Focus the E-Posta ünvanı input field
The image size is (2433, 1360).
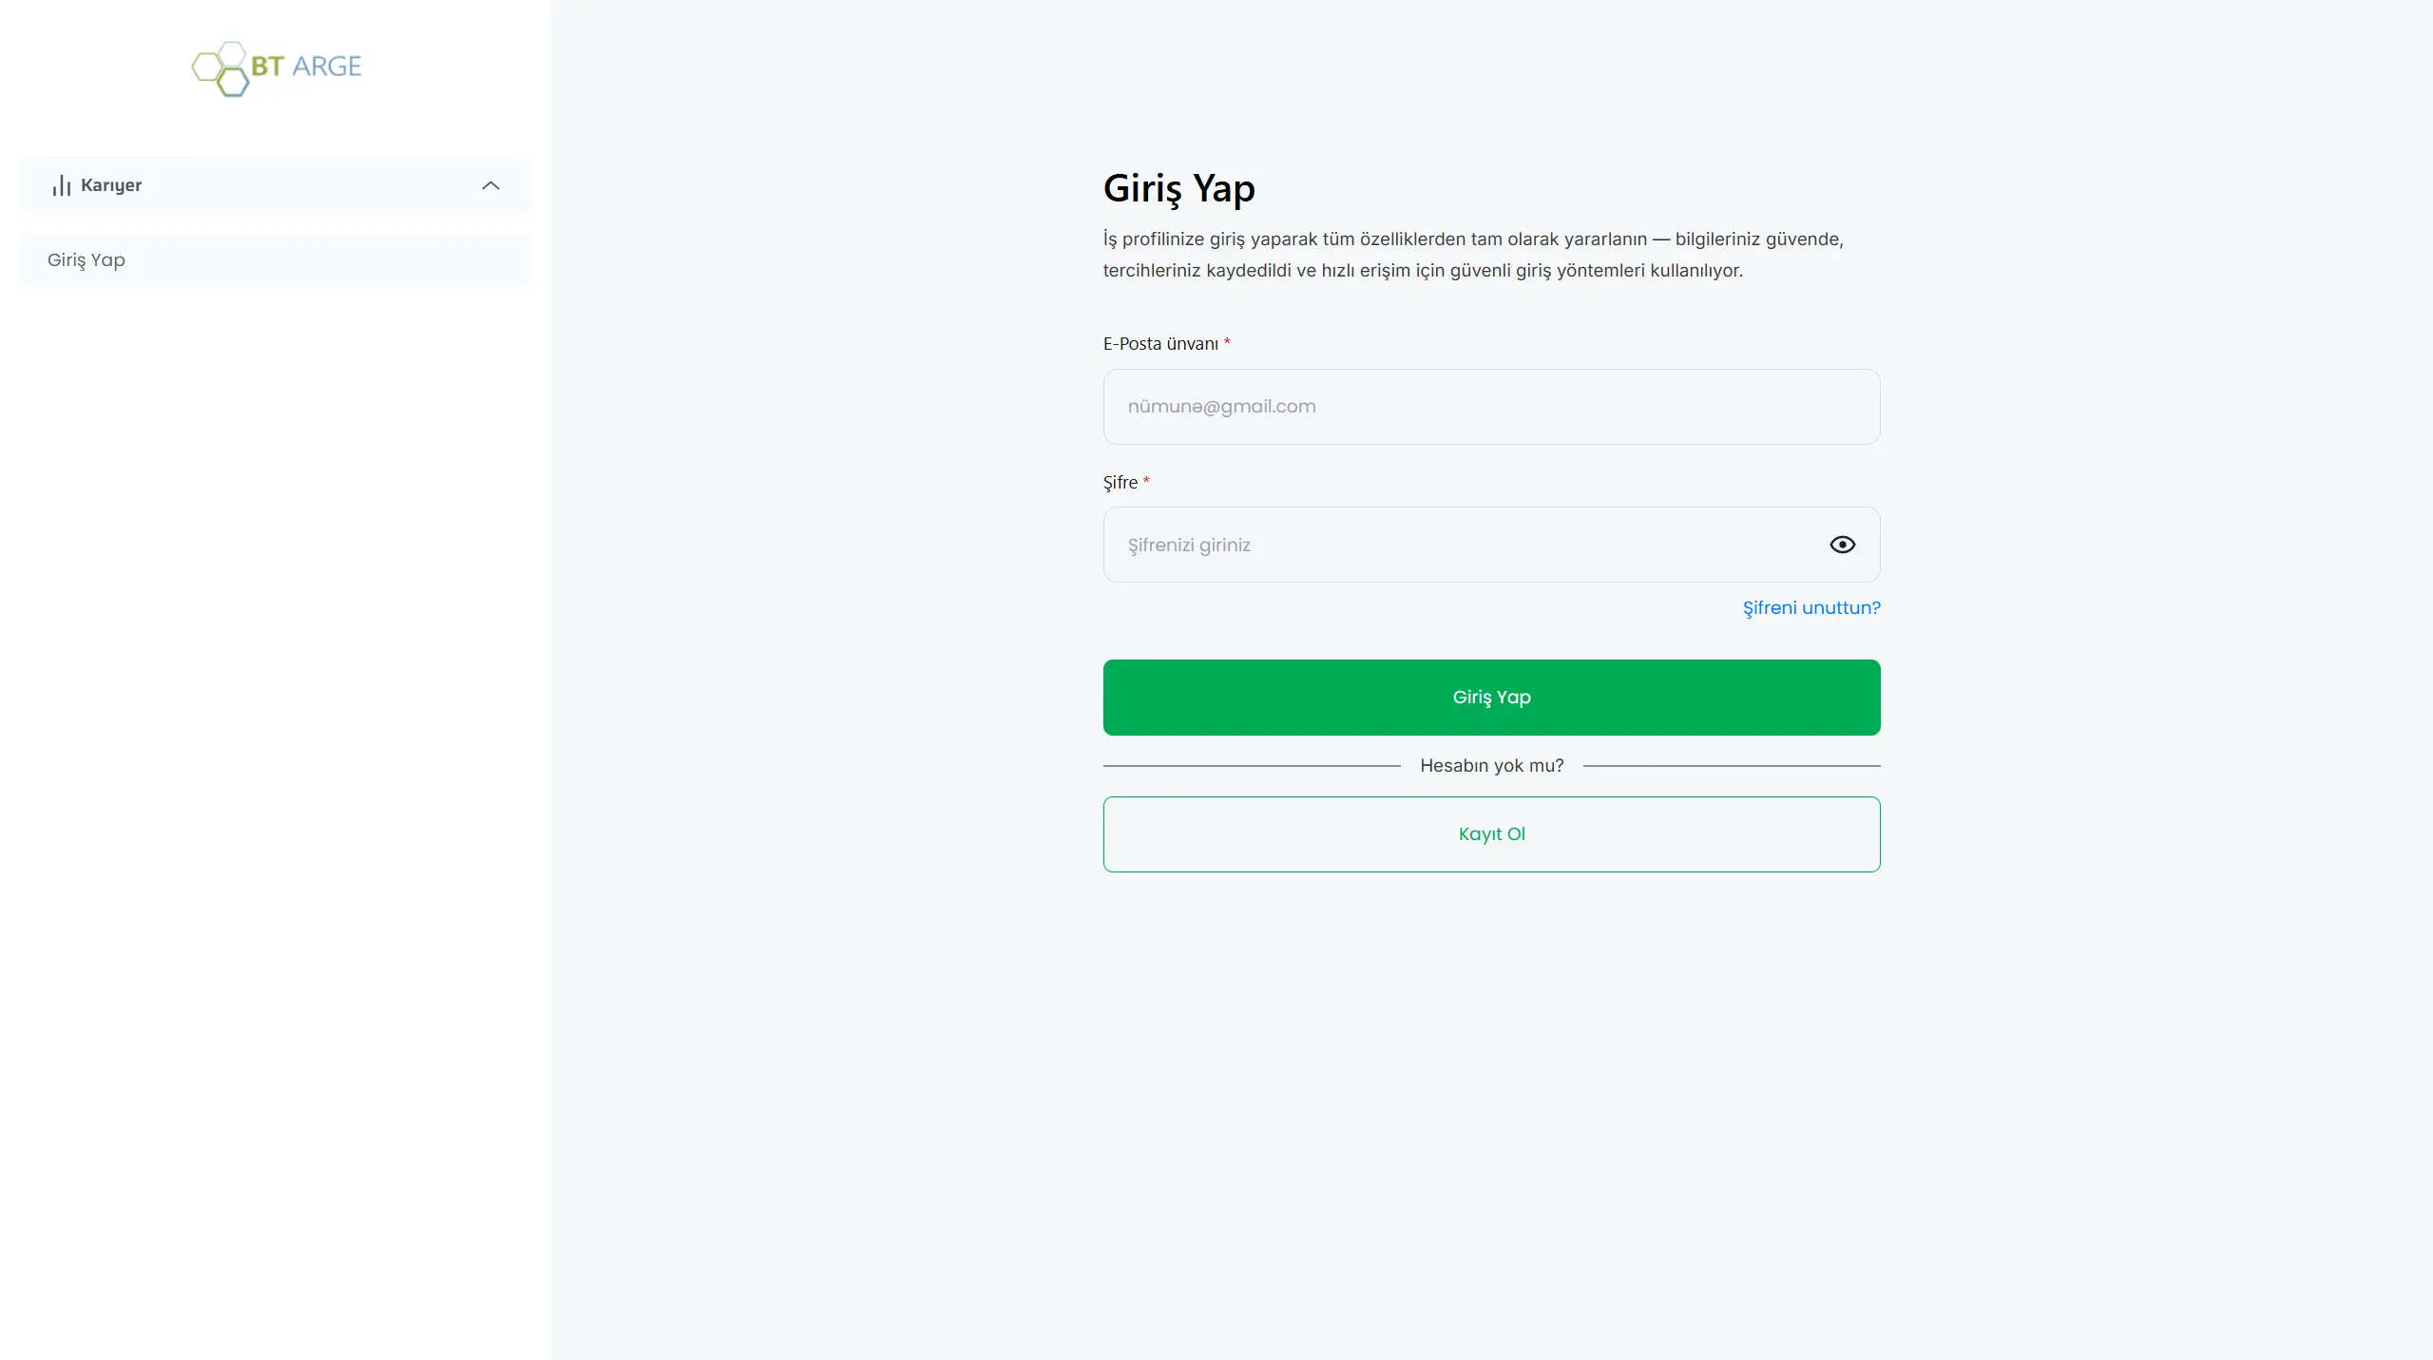[x=1491, y=407]
